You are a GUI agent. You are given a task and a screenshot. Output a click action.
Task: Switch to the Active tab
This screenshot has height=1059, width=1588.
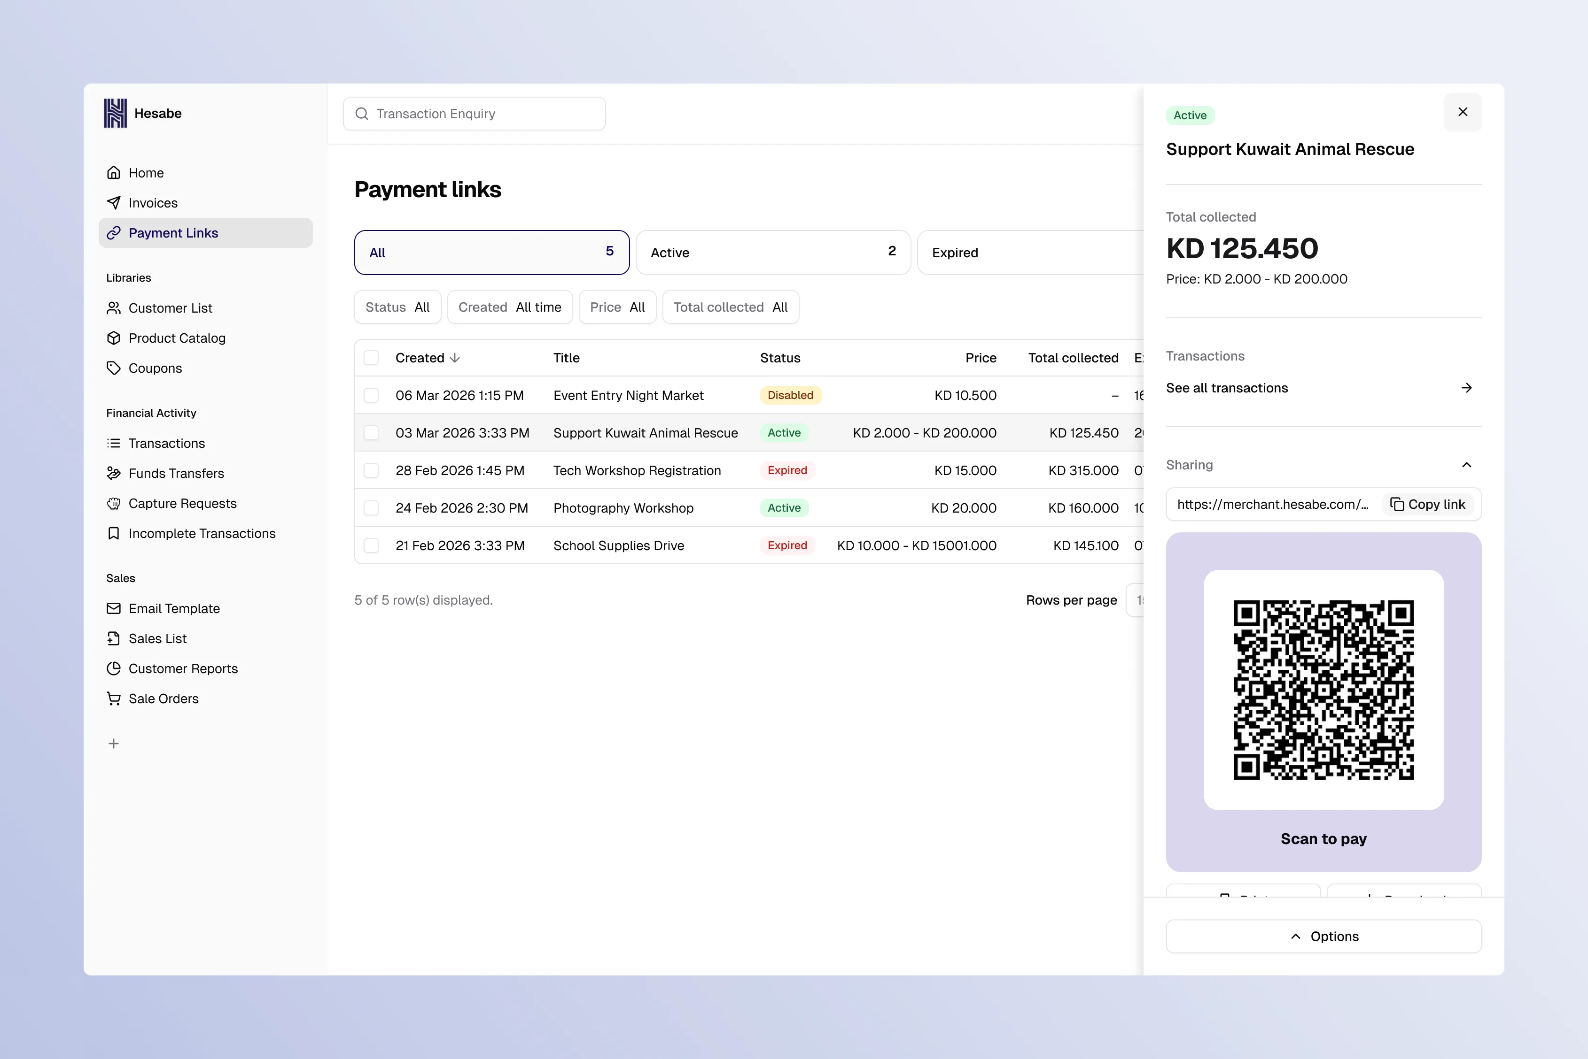(x=773, y=253)
